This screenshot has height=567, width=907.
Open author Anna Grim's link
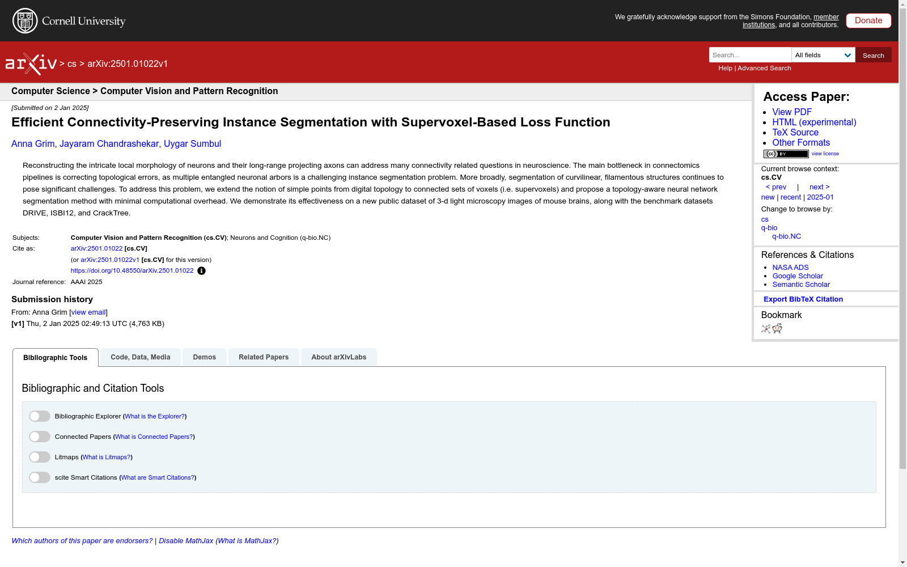point(33,144)
